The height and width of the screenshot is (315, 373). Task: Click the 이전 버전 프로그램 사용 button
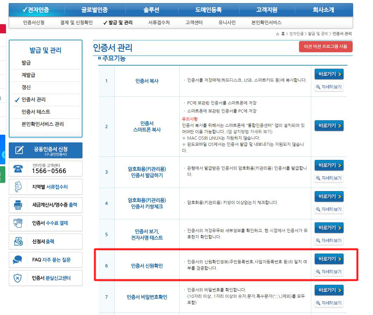coord(326,47)
